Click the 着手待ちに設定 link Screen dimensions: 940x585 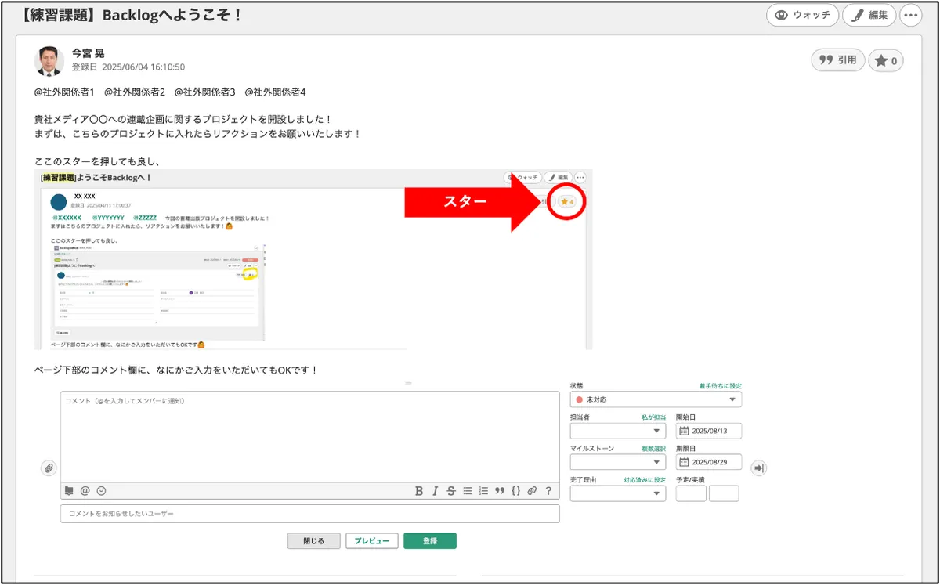[721, 386]
